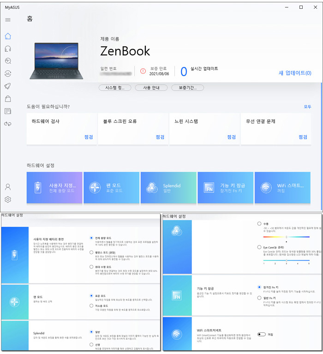The width and height of the screenshot is (323, 354).
Task: Open the WiFi 스마트... settings card
Action: pos(282,187)
